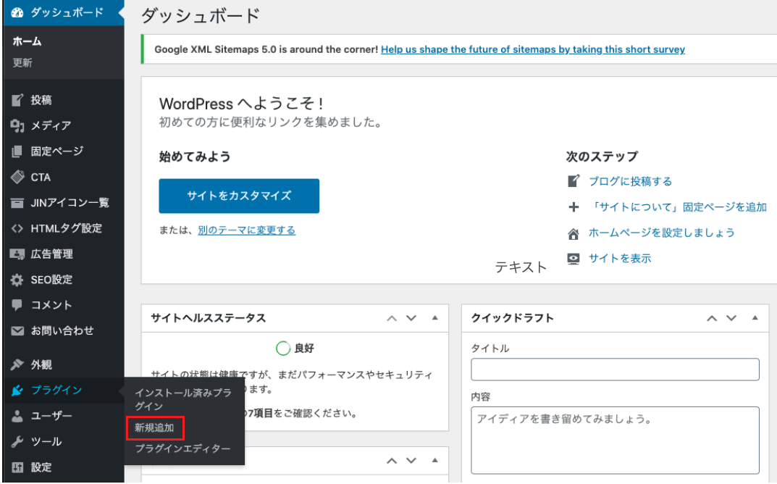Select 新規追加 in the plugin flyout
The width and height of the screenshot is (777, 484).
tap(155, 428)
